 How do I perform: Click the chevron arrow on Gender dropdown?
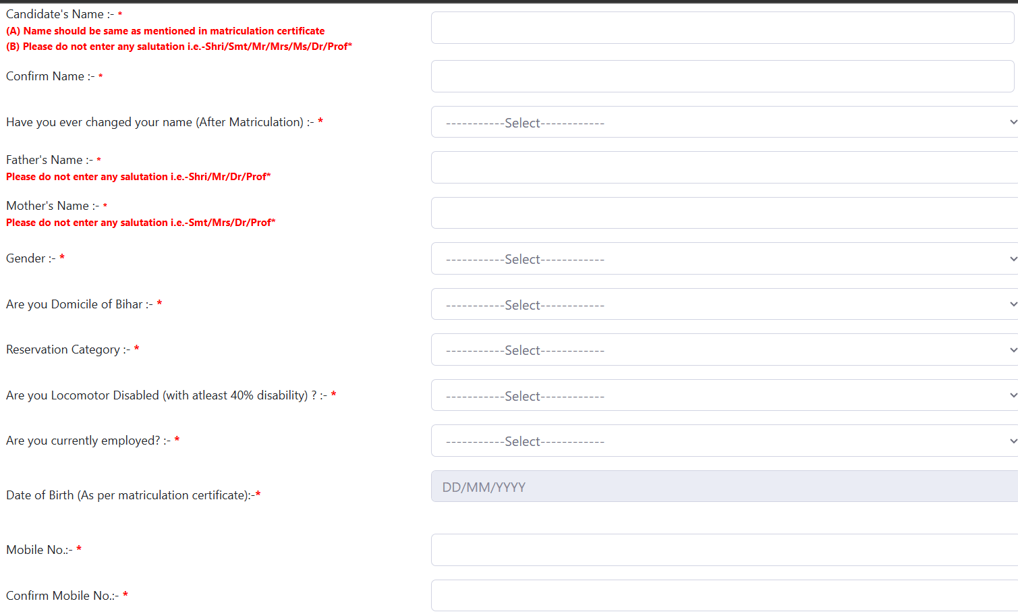pyautogui.click(x=1013, y=259)
